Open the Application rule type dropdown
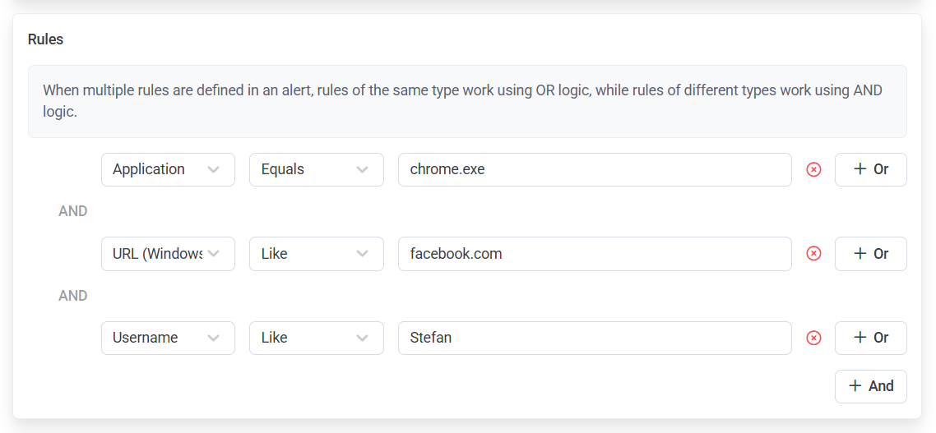Image resolution: width=936 pixels, height=433 pixels. 168,170
